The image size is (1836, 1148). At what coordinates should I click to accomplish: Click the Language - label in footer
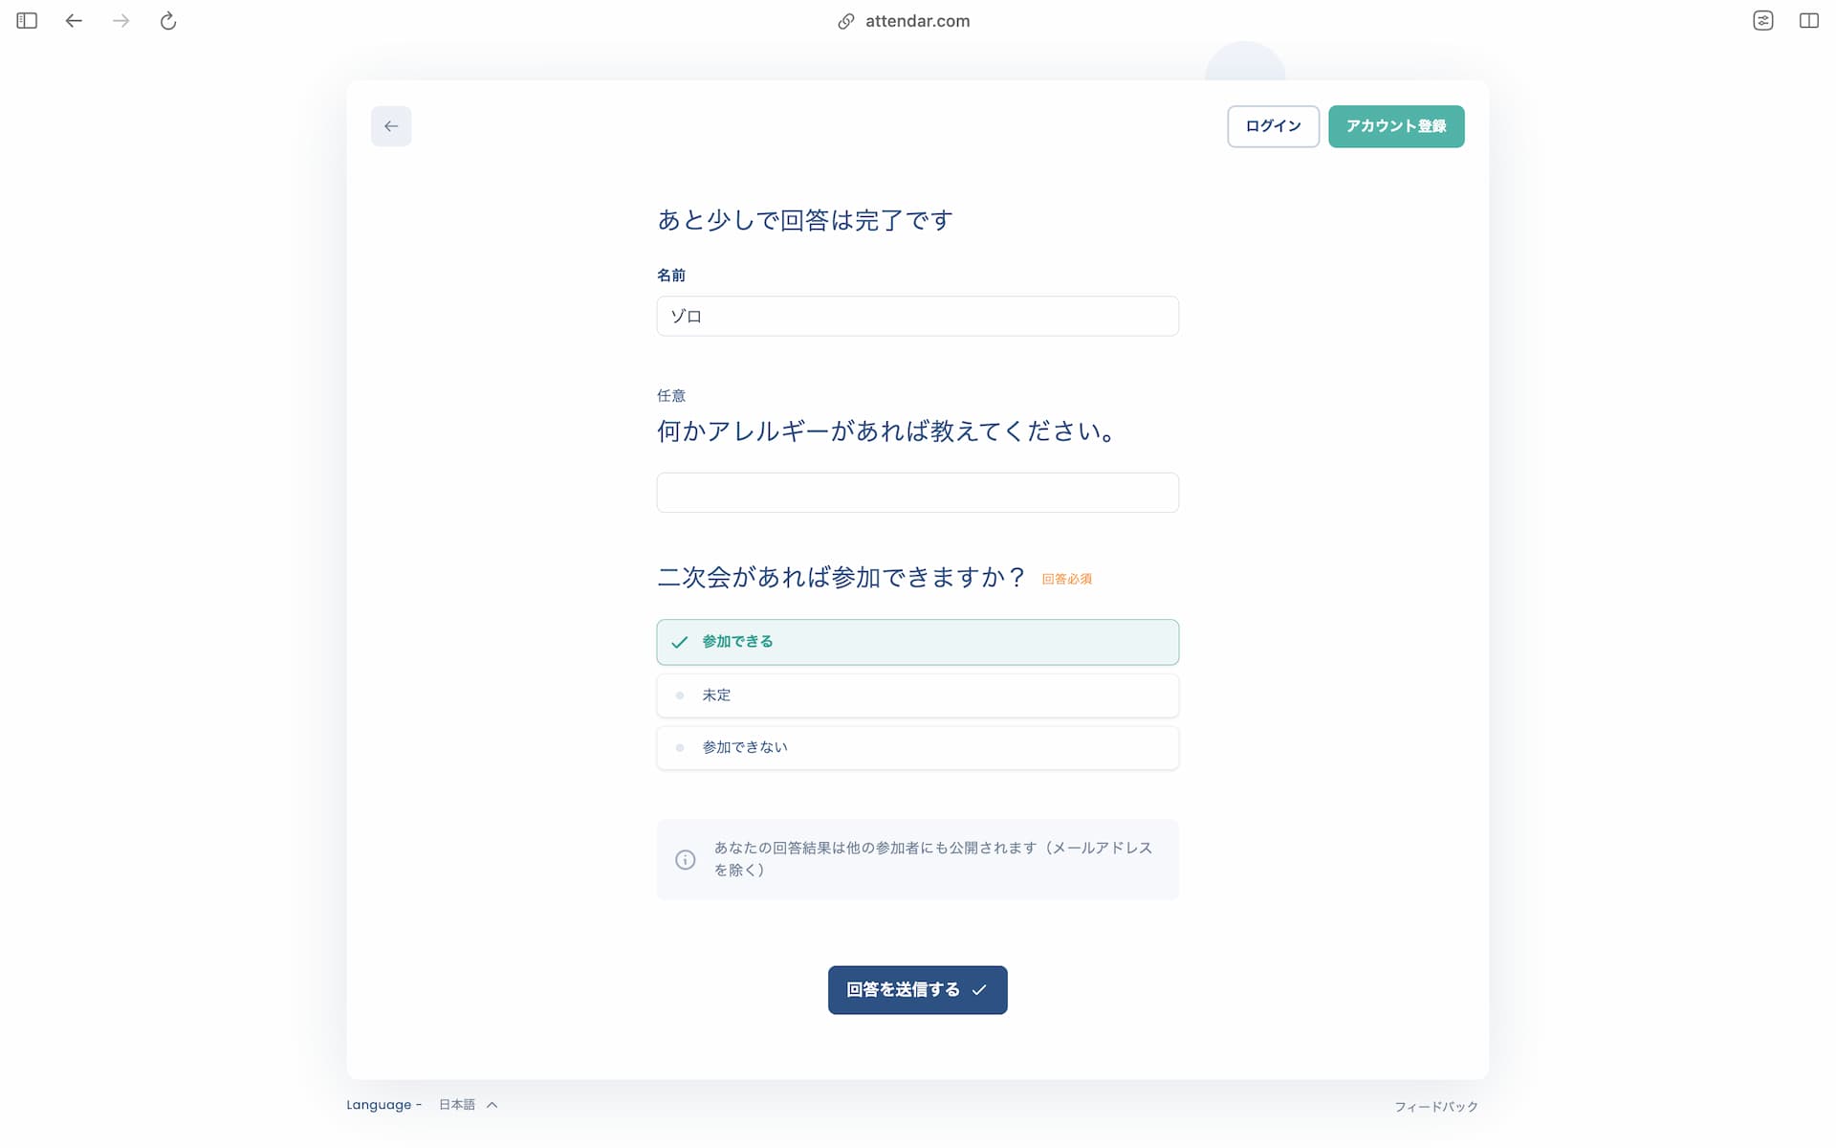[383, 1105]
